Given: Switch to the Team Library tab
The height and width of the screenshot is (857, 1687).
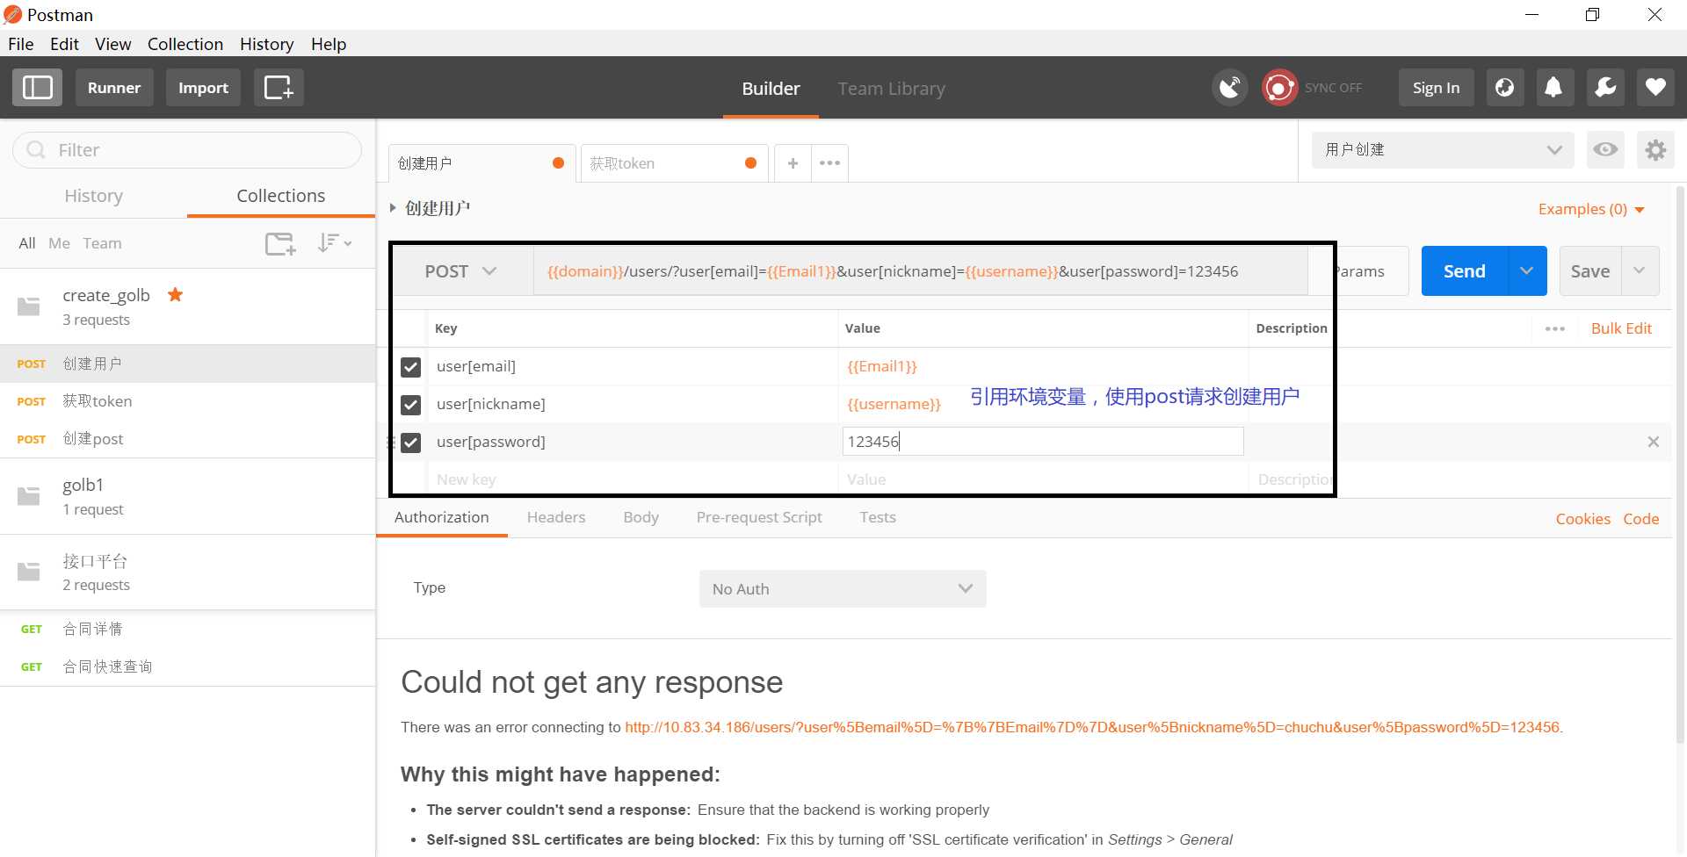Looking at the screenshot, I should click(891, 89).
